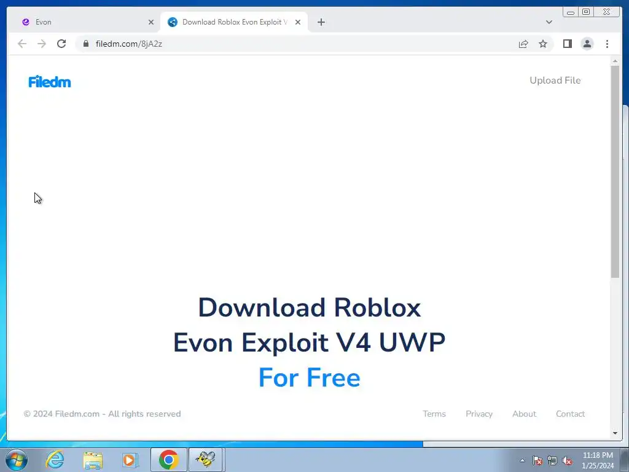The height and width of the screenshot is (472, 629).
Task: Open the network tray icon
Action: (552, 460)
